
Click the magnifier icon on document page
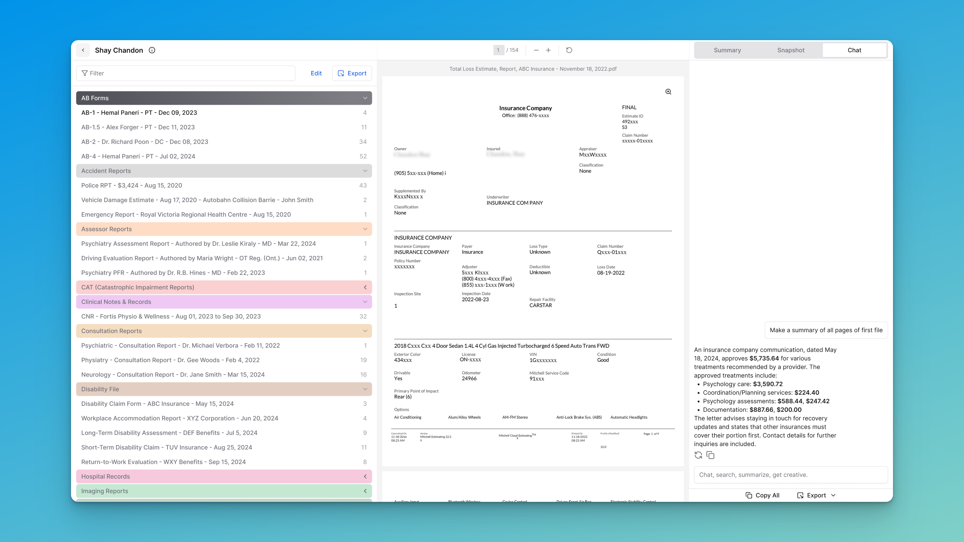668,92
